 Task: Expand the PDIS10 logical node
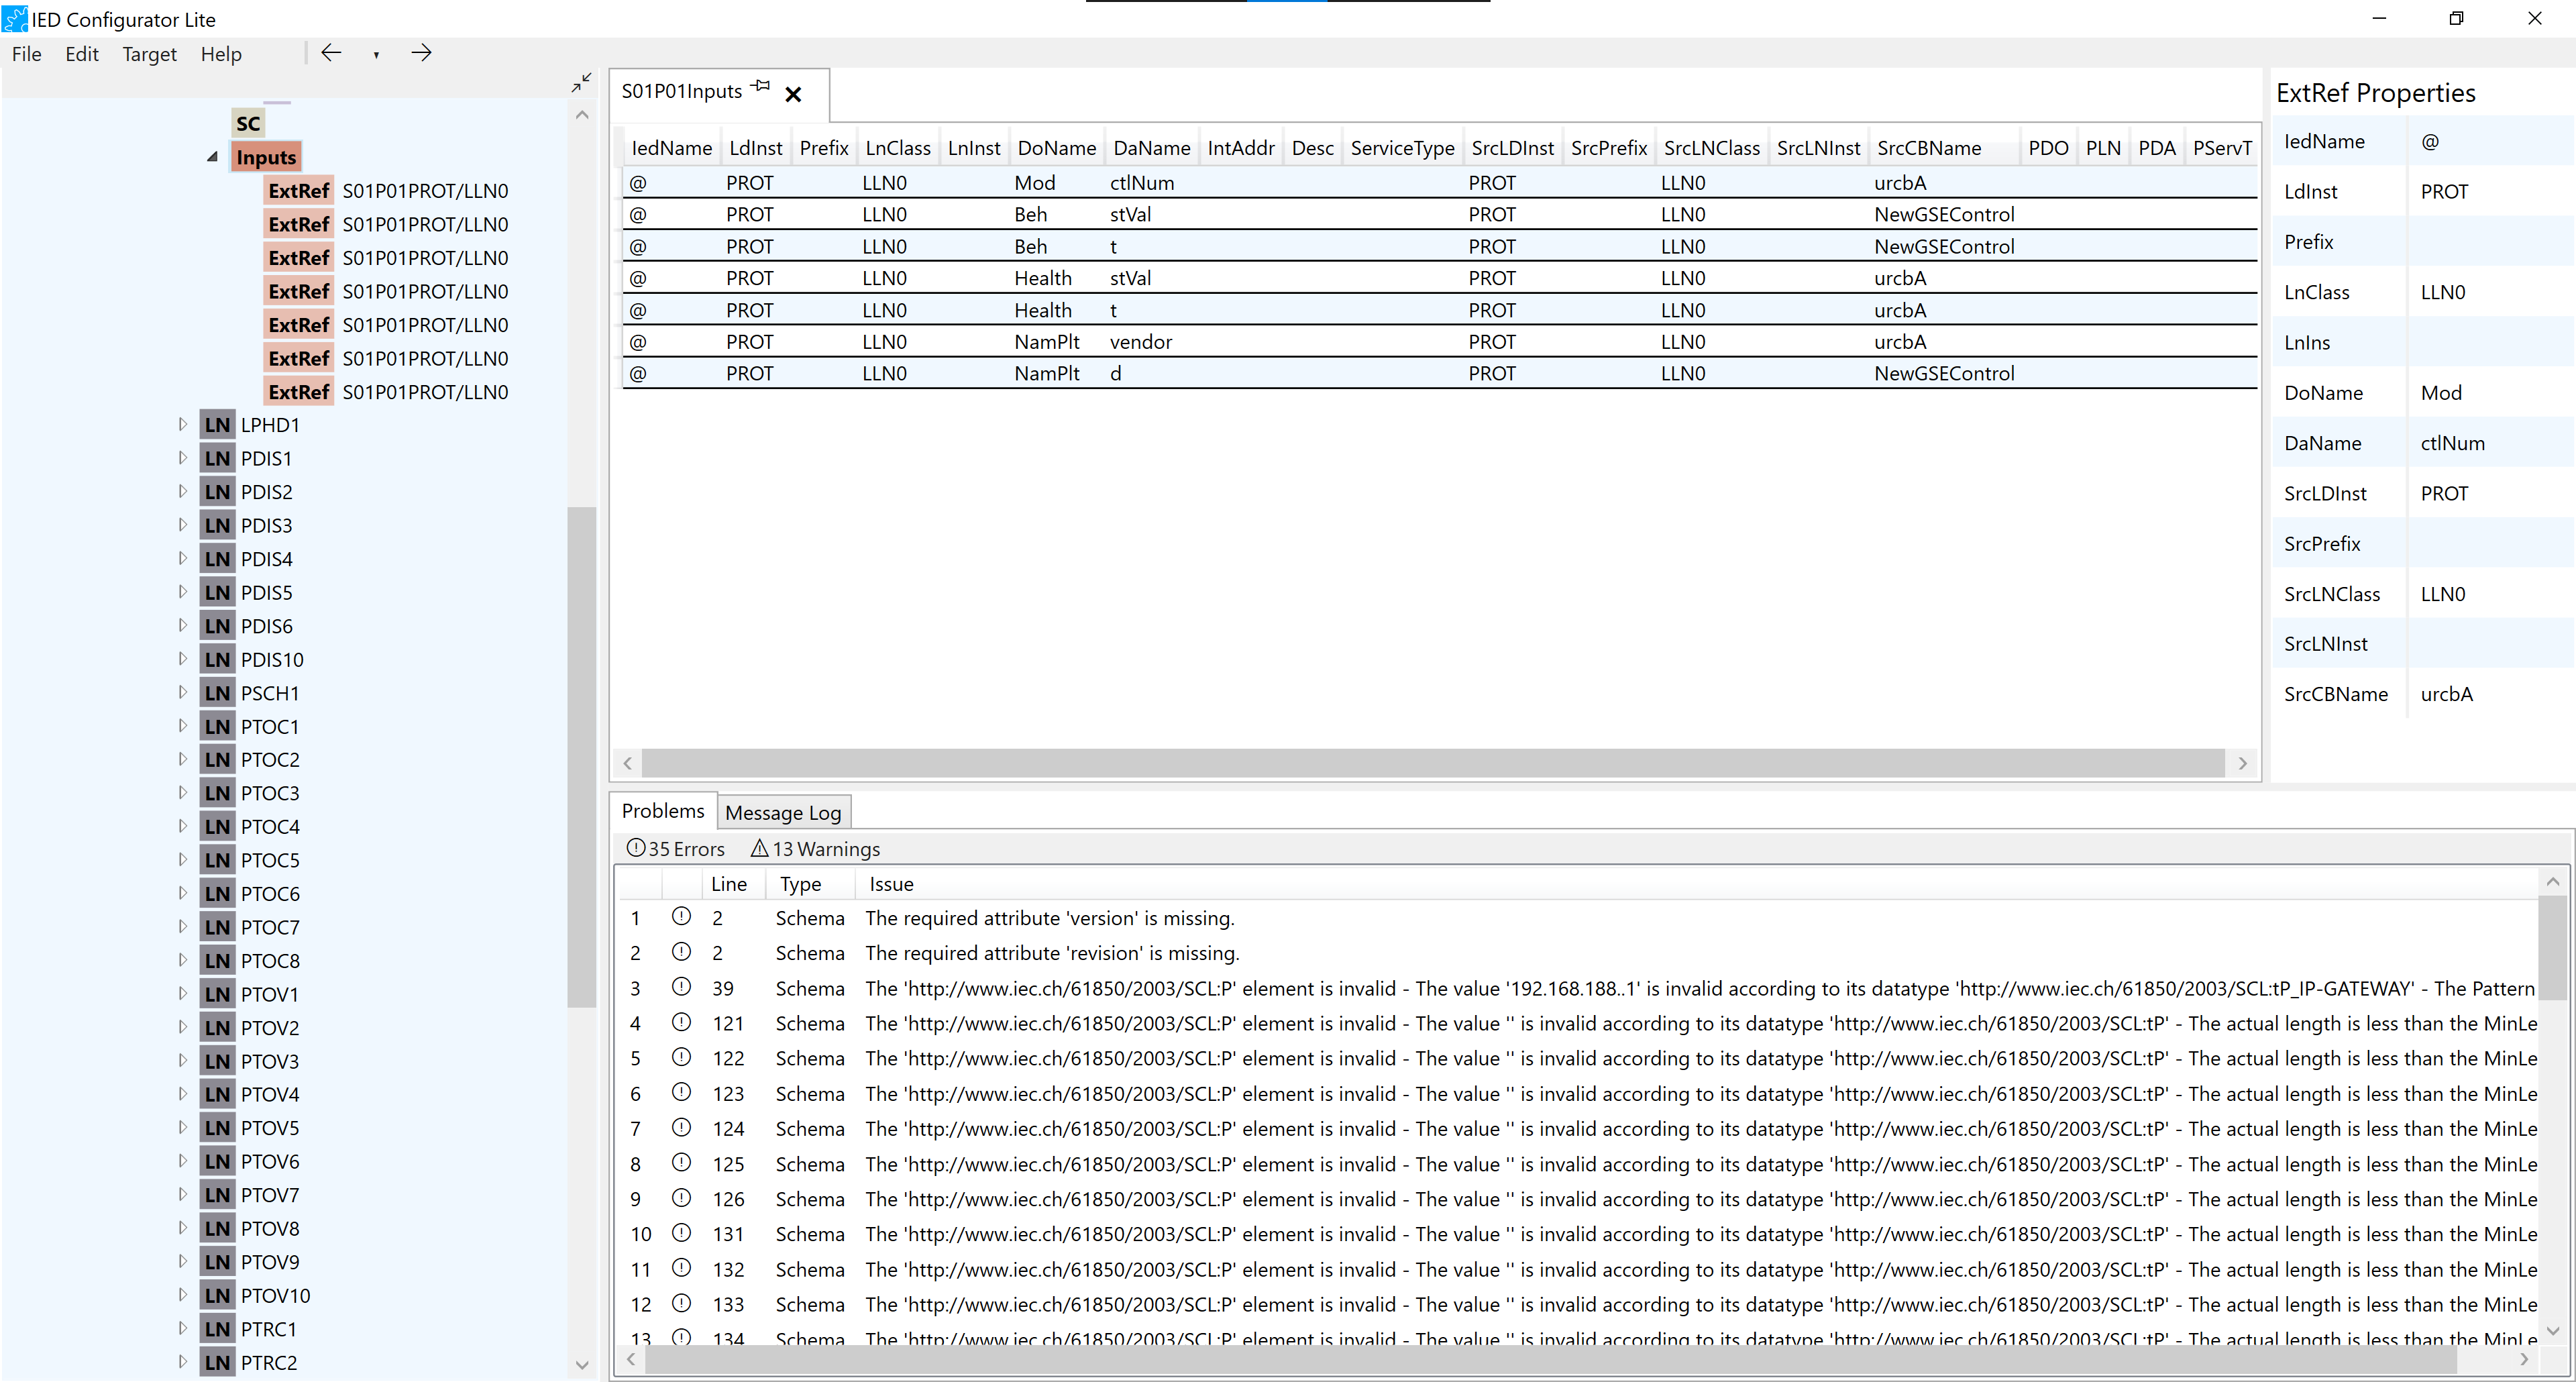coord(182,659)
